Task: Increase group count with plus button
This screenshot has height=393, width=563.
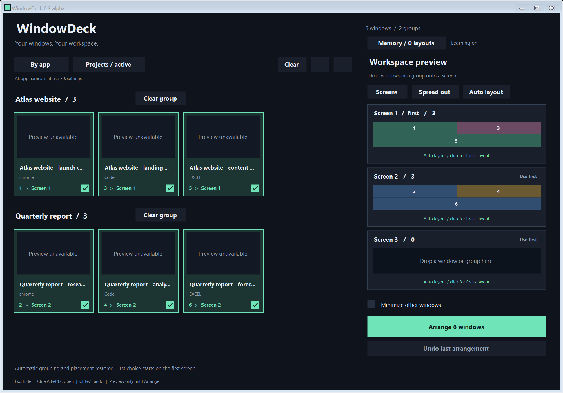Action: pyautogui.click(x=342, y=64)
